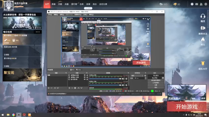Toggle visibility of first audio output source
The height and width of the screenshot is (117, 209).
pyautogui.click(x=84, y=75)
